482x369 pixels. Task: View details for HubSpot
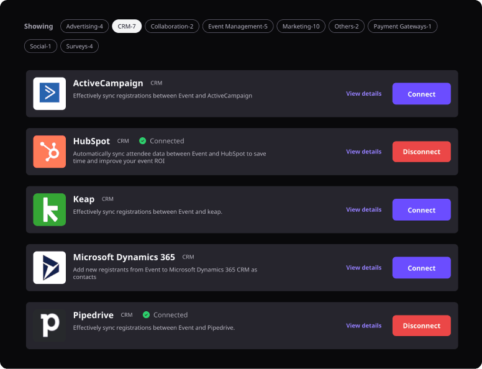click(363, 152)
